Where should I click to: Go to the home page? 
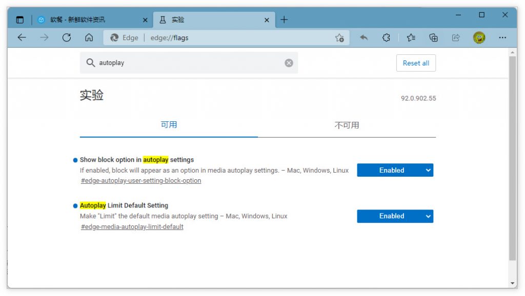89,37
